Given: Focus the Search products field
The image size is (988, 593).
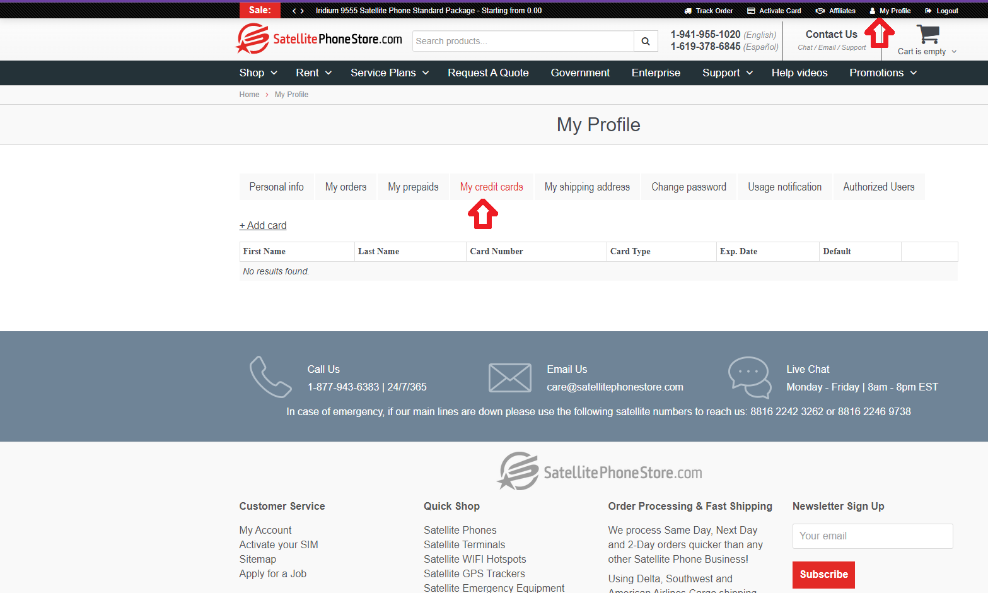Looking at the screenshot, I should (x=523, y=41).
